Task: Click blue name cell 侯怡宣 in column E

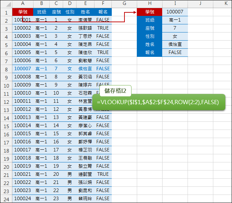Action: coord(85,68)
